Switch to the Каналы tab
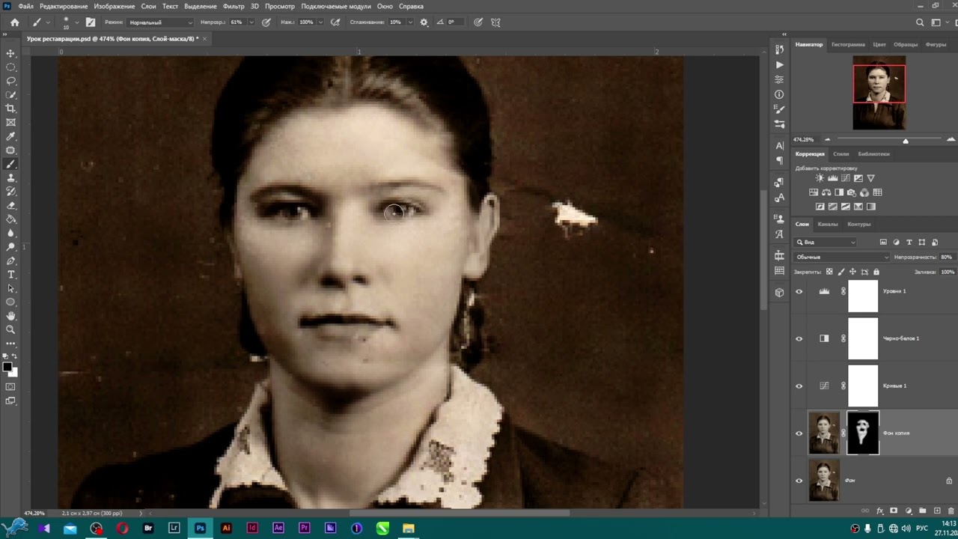 (828, 224)
